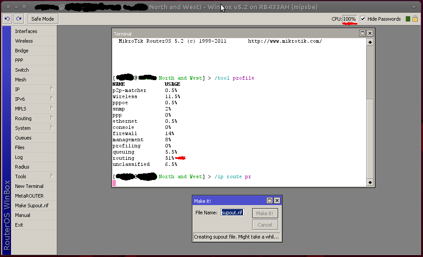Click the Undo arrow icon

point(7,19)
